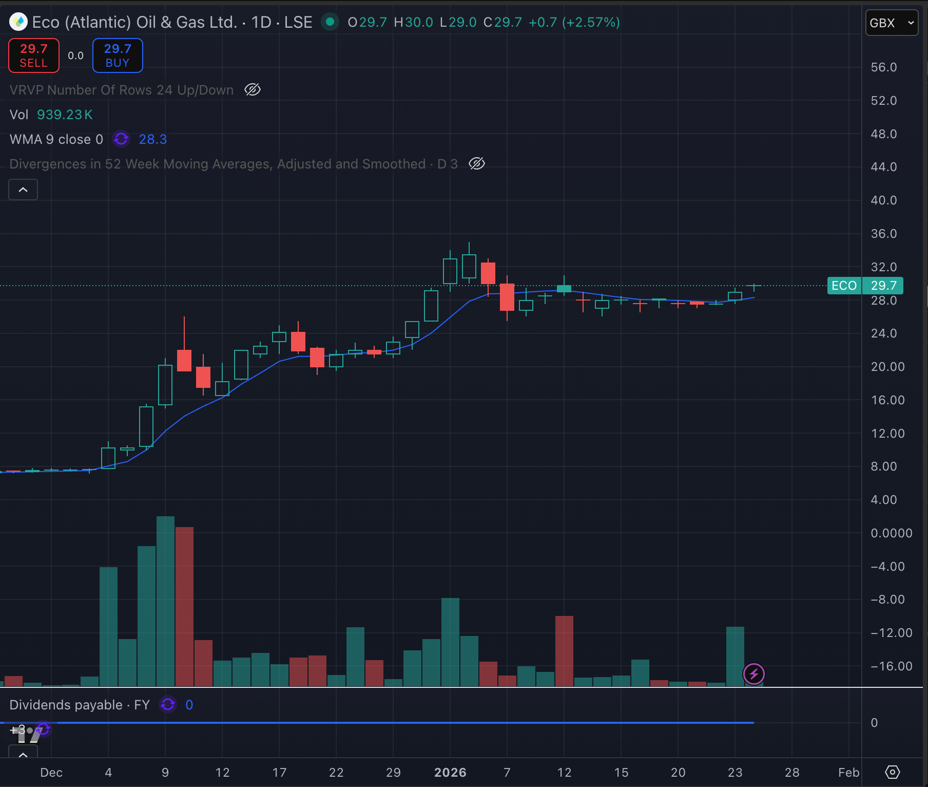Open the GBX currency dropdown

[892, 23]
